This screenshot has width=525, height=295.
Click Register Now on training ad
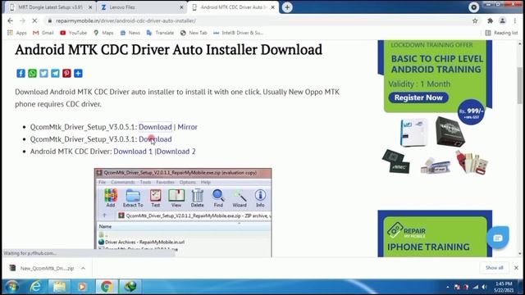pyautogui.click(x=418, y=98)
